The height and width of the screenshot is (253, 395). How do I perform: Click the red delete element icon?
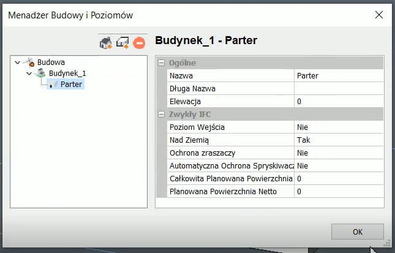point(139,43)
